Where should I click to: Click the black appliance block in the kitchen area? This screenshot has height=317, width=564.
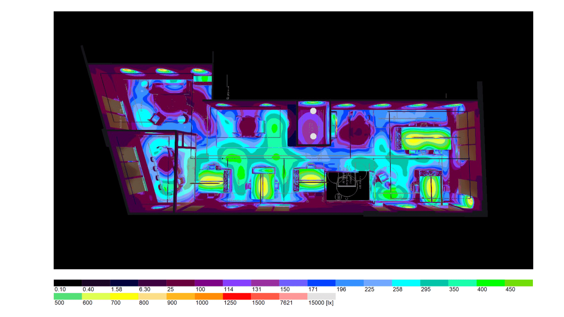(348, 185)
